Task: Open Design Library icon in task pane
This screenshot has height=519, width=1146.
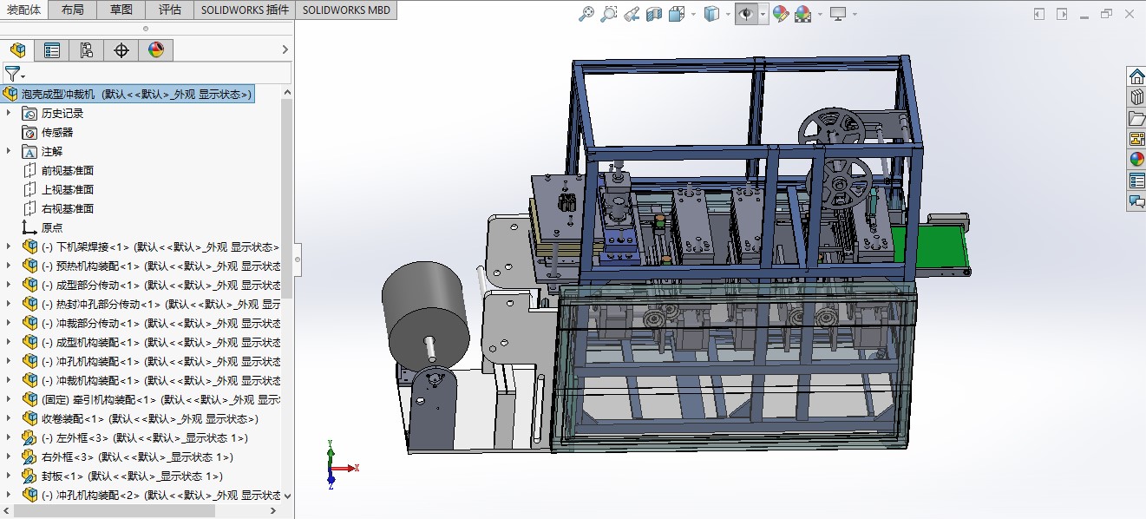Action: (1136, 97)
